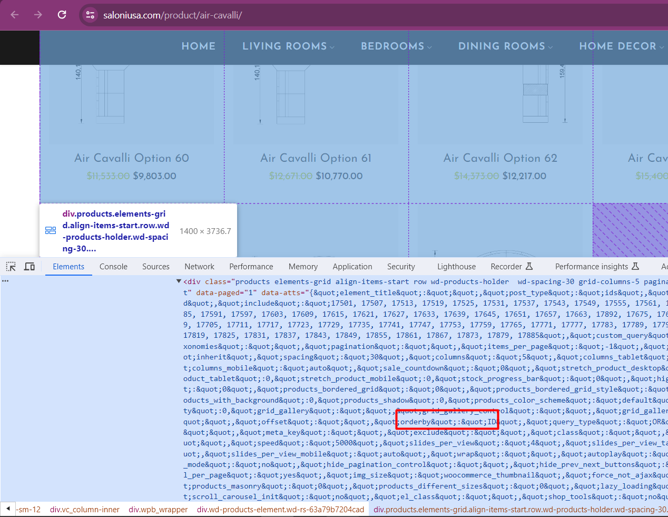The width and height of the screenshot is (668, 517).
Task: Switch to the Security tab
Action: tap(401, 267)
